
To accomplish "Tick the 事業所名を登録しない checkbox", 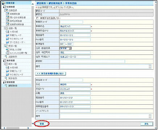I will point(37,18).
